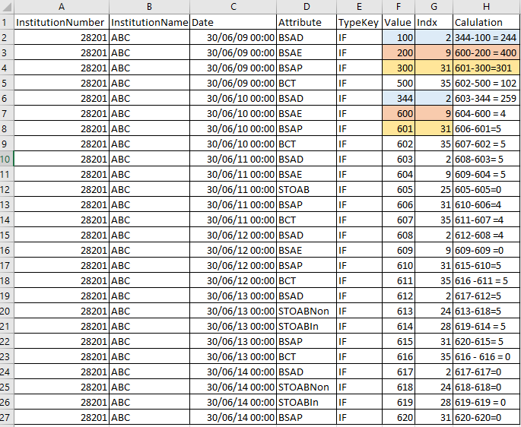Select column H header
Image resolution: width=521 pixels, height=427 pixels.
click(x=487, y=7)
